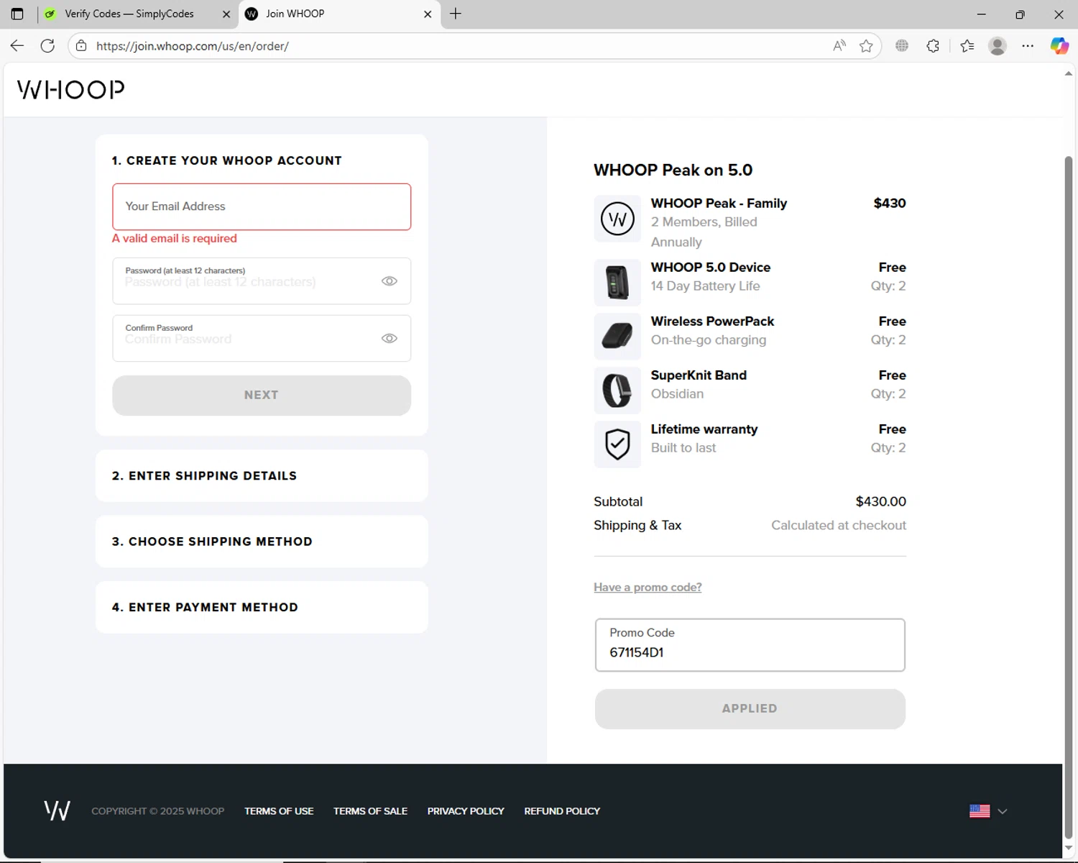Click the 'Obsidian' band color text
Image resolution: width=1078 pixels, height=863 pixels.
click(677, 394)
